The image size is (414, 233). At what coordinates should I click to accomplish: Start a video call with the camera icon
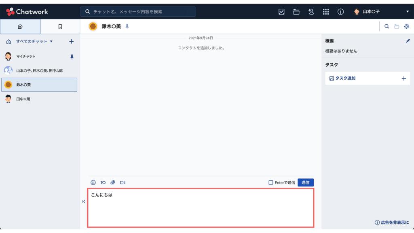(x=123, y=182)
